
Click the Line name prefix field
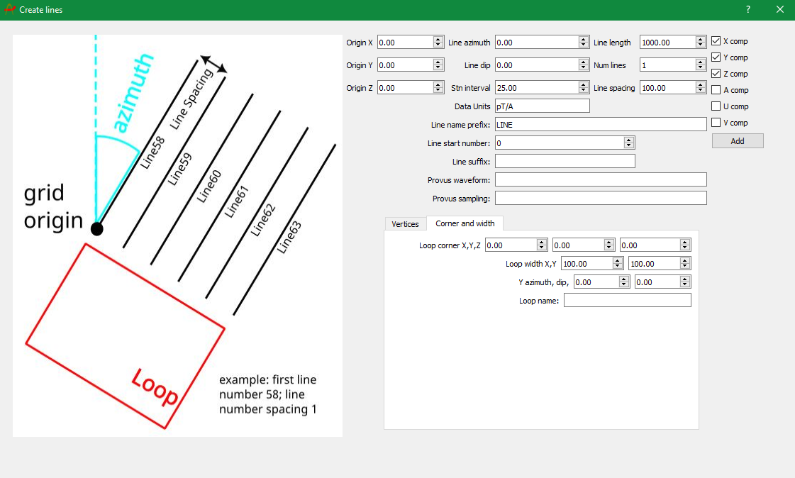pos(600,124)
